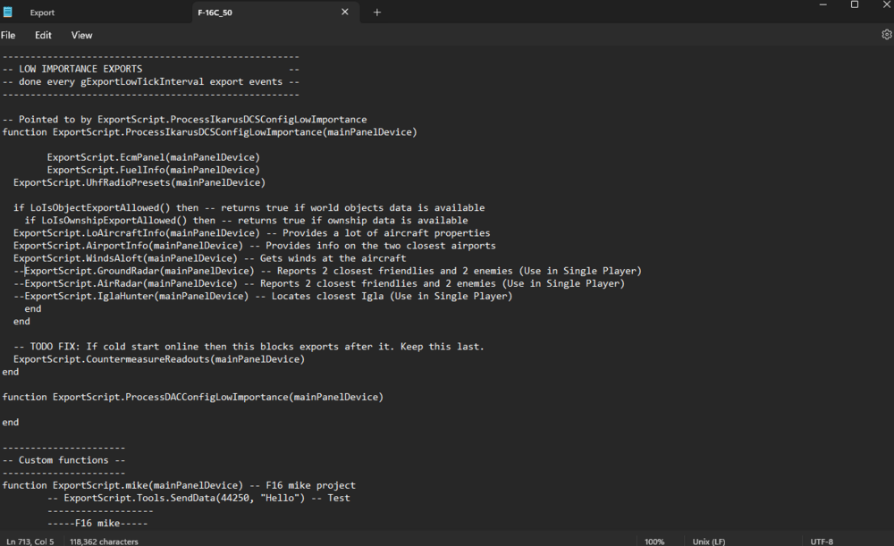Click the 100% zoom level in status bar
The width and height of the screenshot is (894, 546).
(x=654, y=542)
